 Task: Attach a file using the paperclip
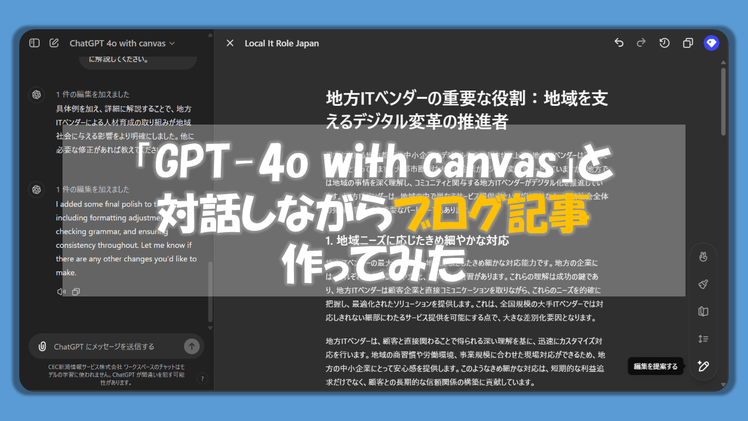click(42, 346)
